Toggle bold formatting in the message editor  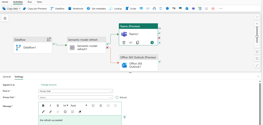(43, 106)
